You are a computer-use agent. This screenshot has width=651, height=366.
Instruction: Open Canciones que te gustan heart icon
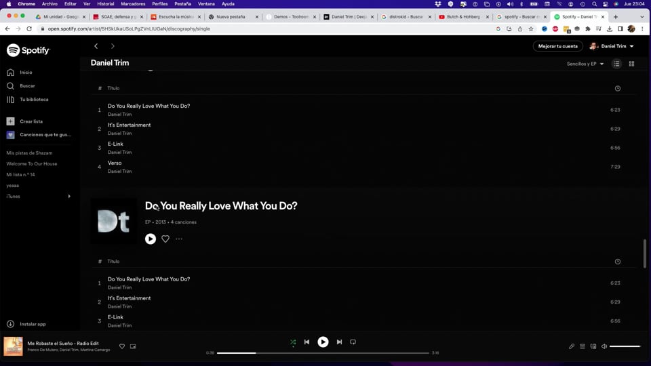pyautogui.click(x=10, y=135)
